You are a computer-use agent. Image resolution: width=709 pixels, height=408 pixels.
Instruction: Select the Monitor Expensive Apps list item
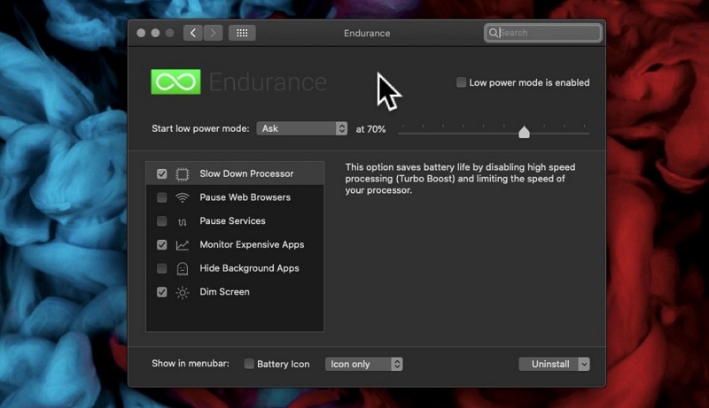pyautogui.click(x=252, y=245)
